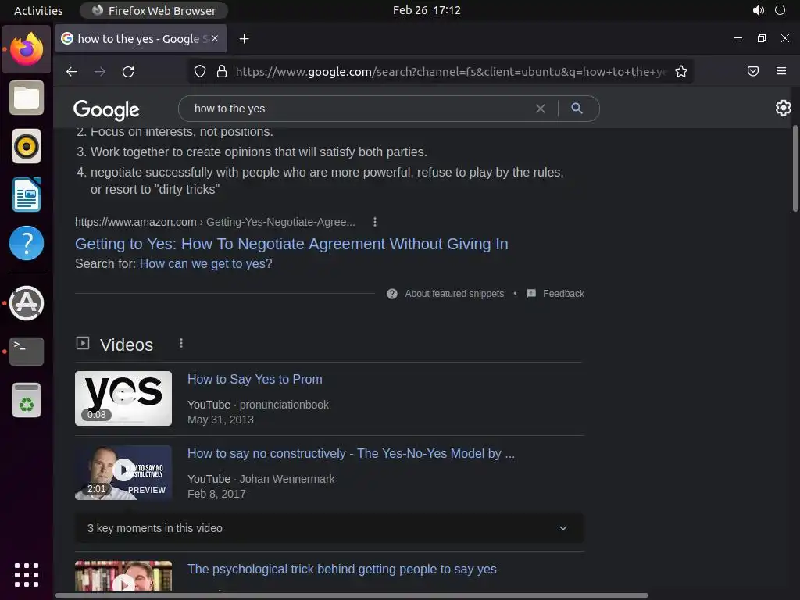Open Terminal from dock
This screenshot has width=800, height=600.
(27, 352)
